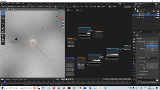Click the viewport zoom magnifier icon
This screenshot has width=160, height=90.
click(63, 21)
